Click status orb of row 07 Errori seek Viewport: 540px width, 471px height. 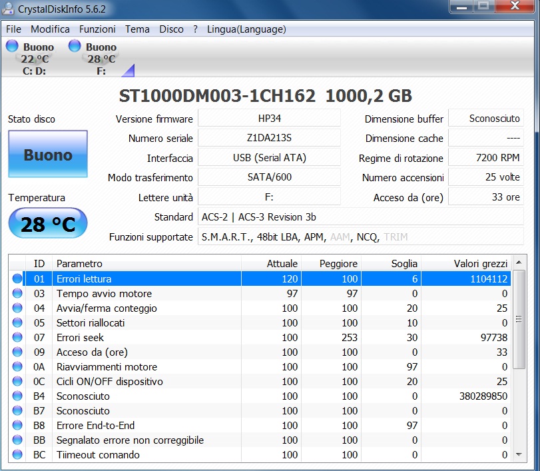(x=17, y=337)
